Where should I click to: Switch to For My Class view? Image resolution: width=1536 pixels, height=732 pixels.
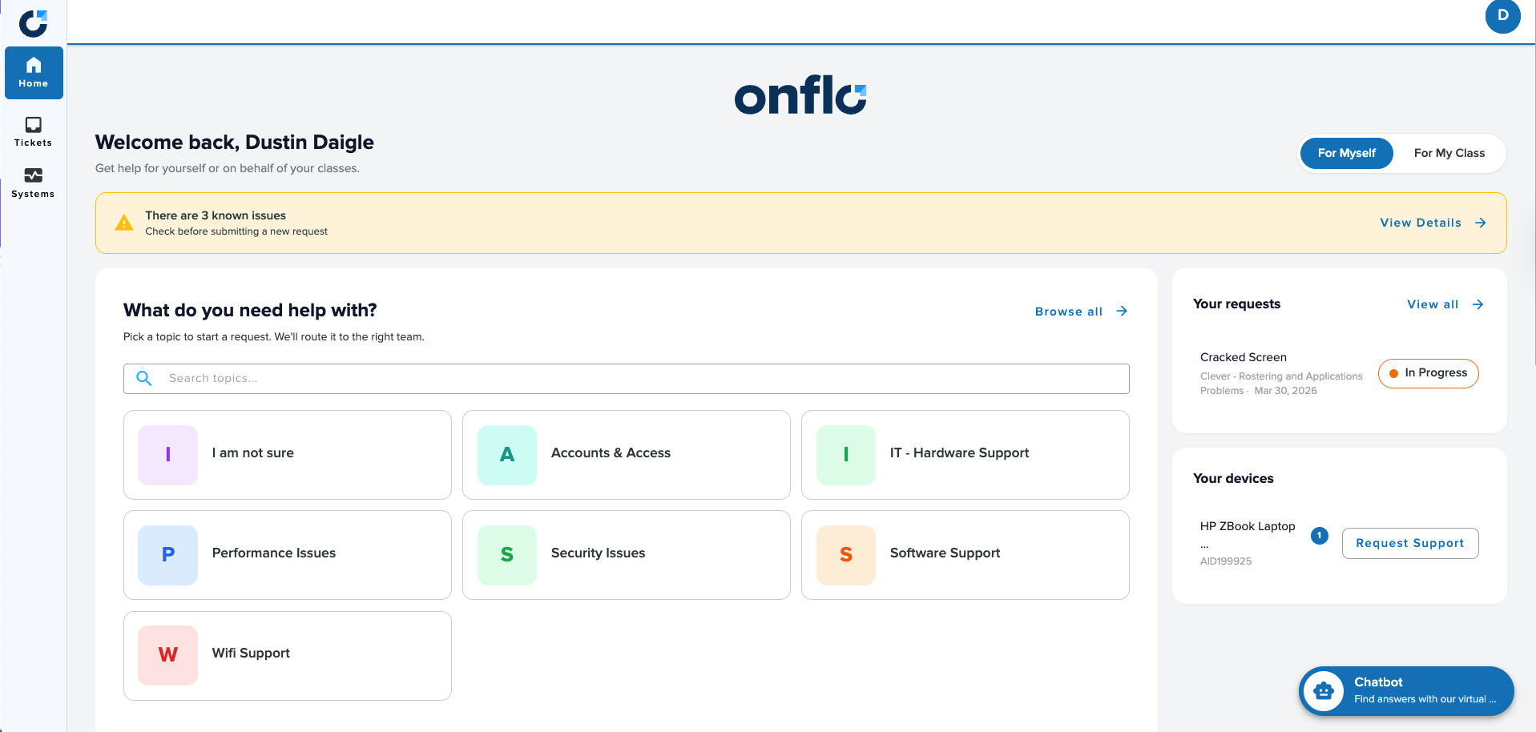(1449, 153)
